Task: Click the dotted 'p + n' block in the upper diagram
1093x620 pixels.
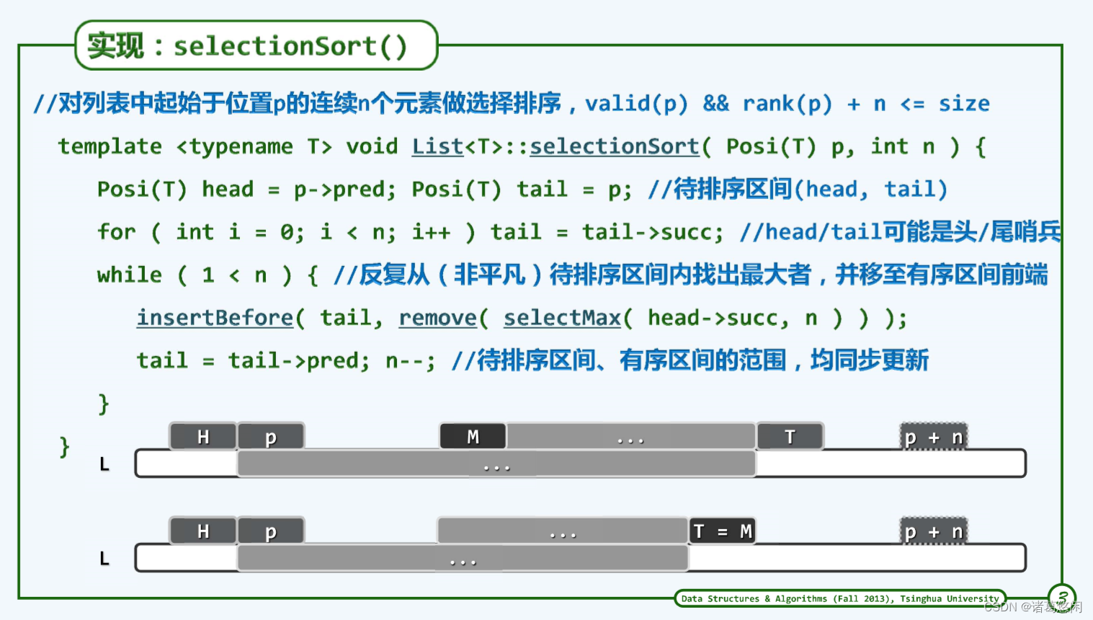Action: (x=934, y=437)
